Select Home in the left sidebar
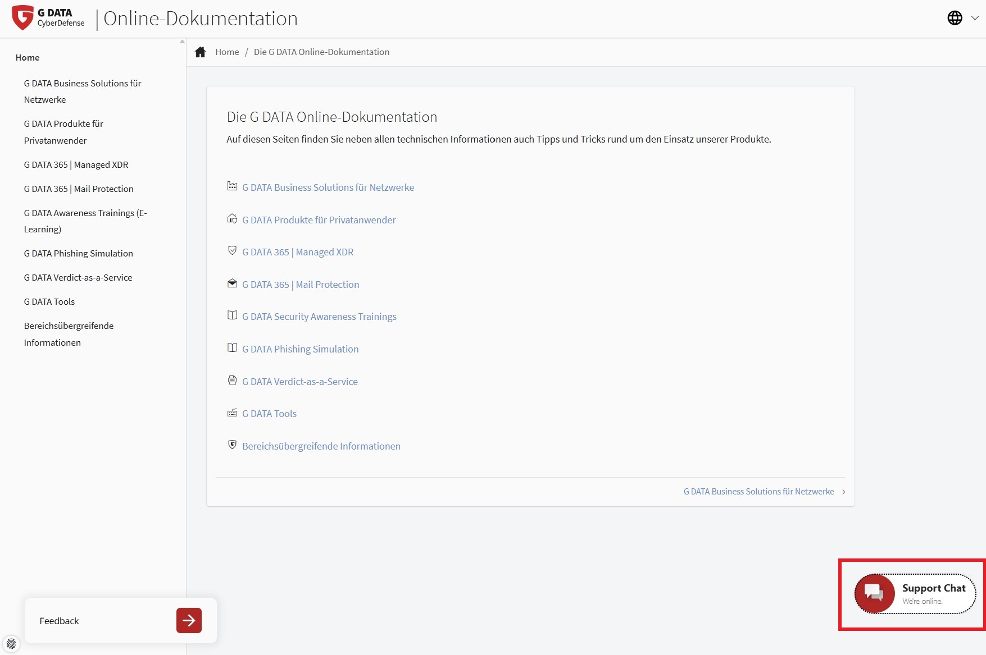 [x=28, y=57]
